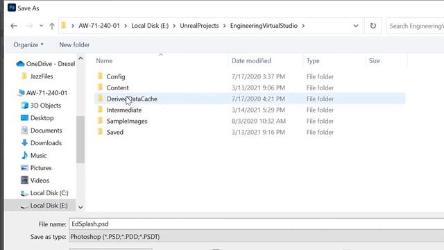The height and width of the screenshot is (250, 444).
Task: Expand chevron after AW-71-240-01 breadcrumb
Action: [126, 26]
